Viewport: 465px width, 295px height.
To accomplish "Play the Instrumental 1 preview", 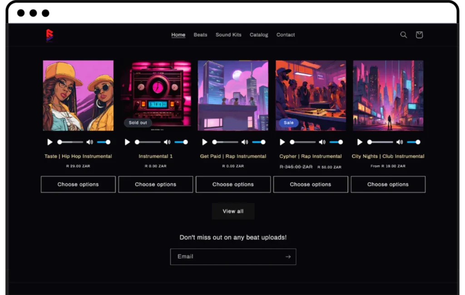I will coord(127,142).
